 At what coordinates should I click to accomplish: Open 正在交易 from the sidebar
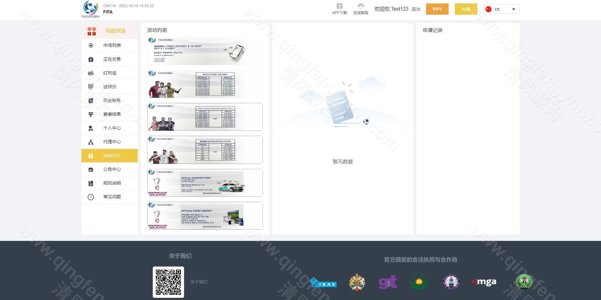click(90, 59)
